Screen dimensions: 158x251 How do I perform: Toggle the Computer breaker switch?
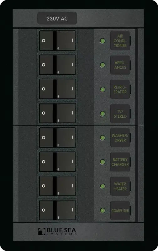click(x=57, y=210)
